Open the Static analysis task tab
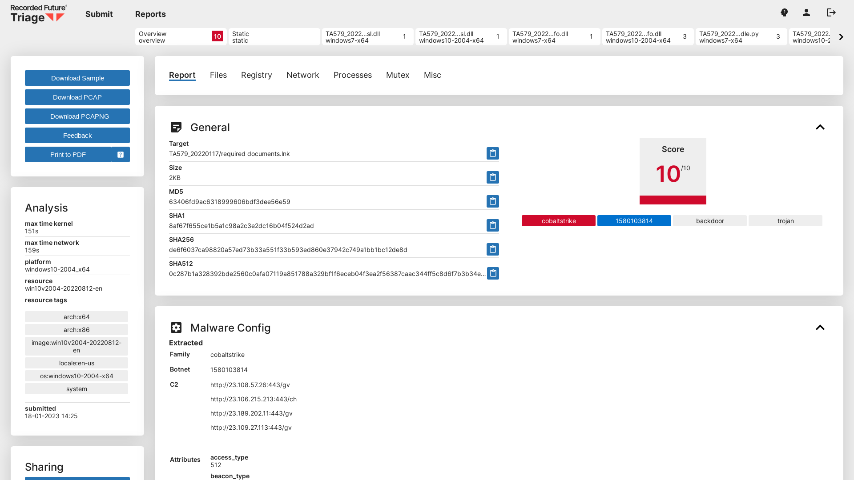 [x=274, y=37]
